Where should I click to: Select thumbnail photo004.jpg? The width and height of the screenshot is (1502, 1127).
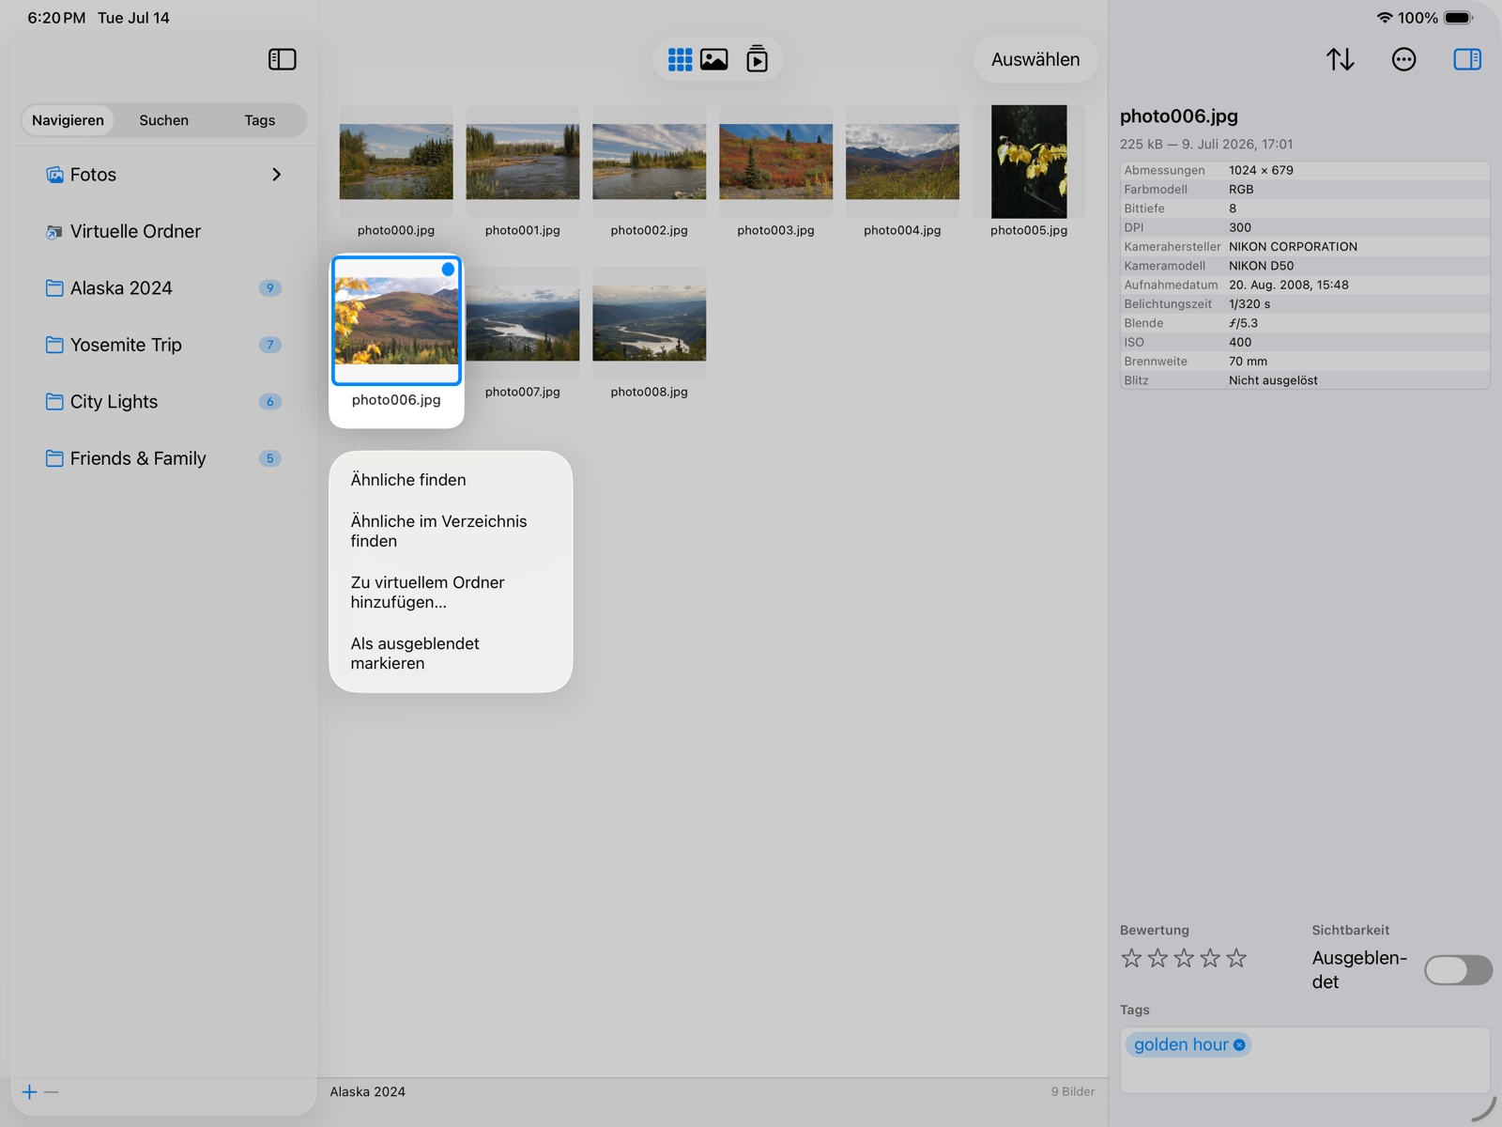(x=903, y=162)
